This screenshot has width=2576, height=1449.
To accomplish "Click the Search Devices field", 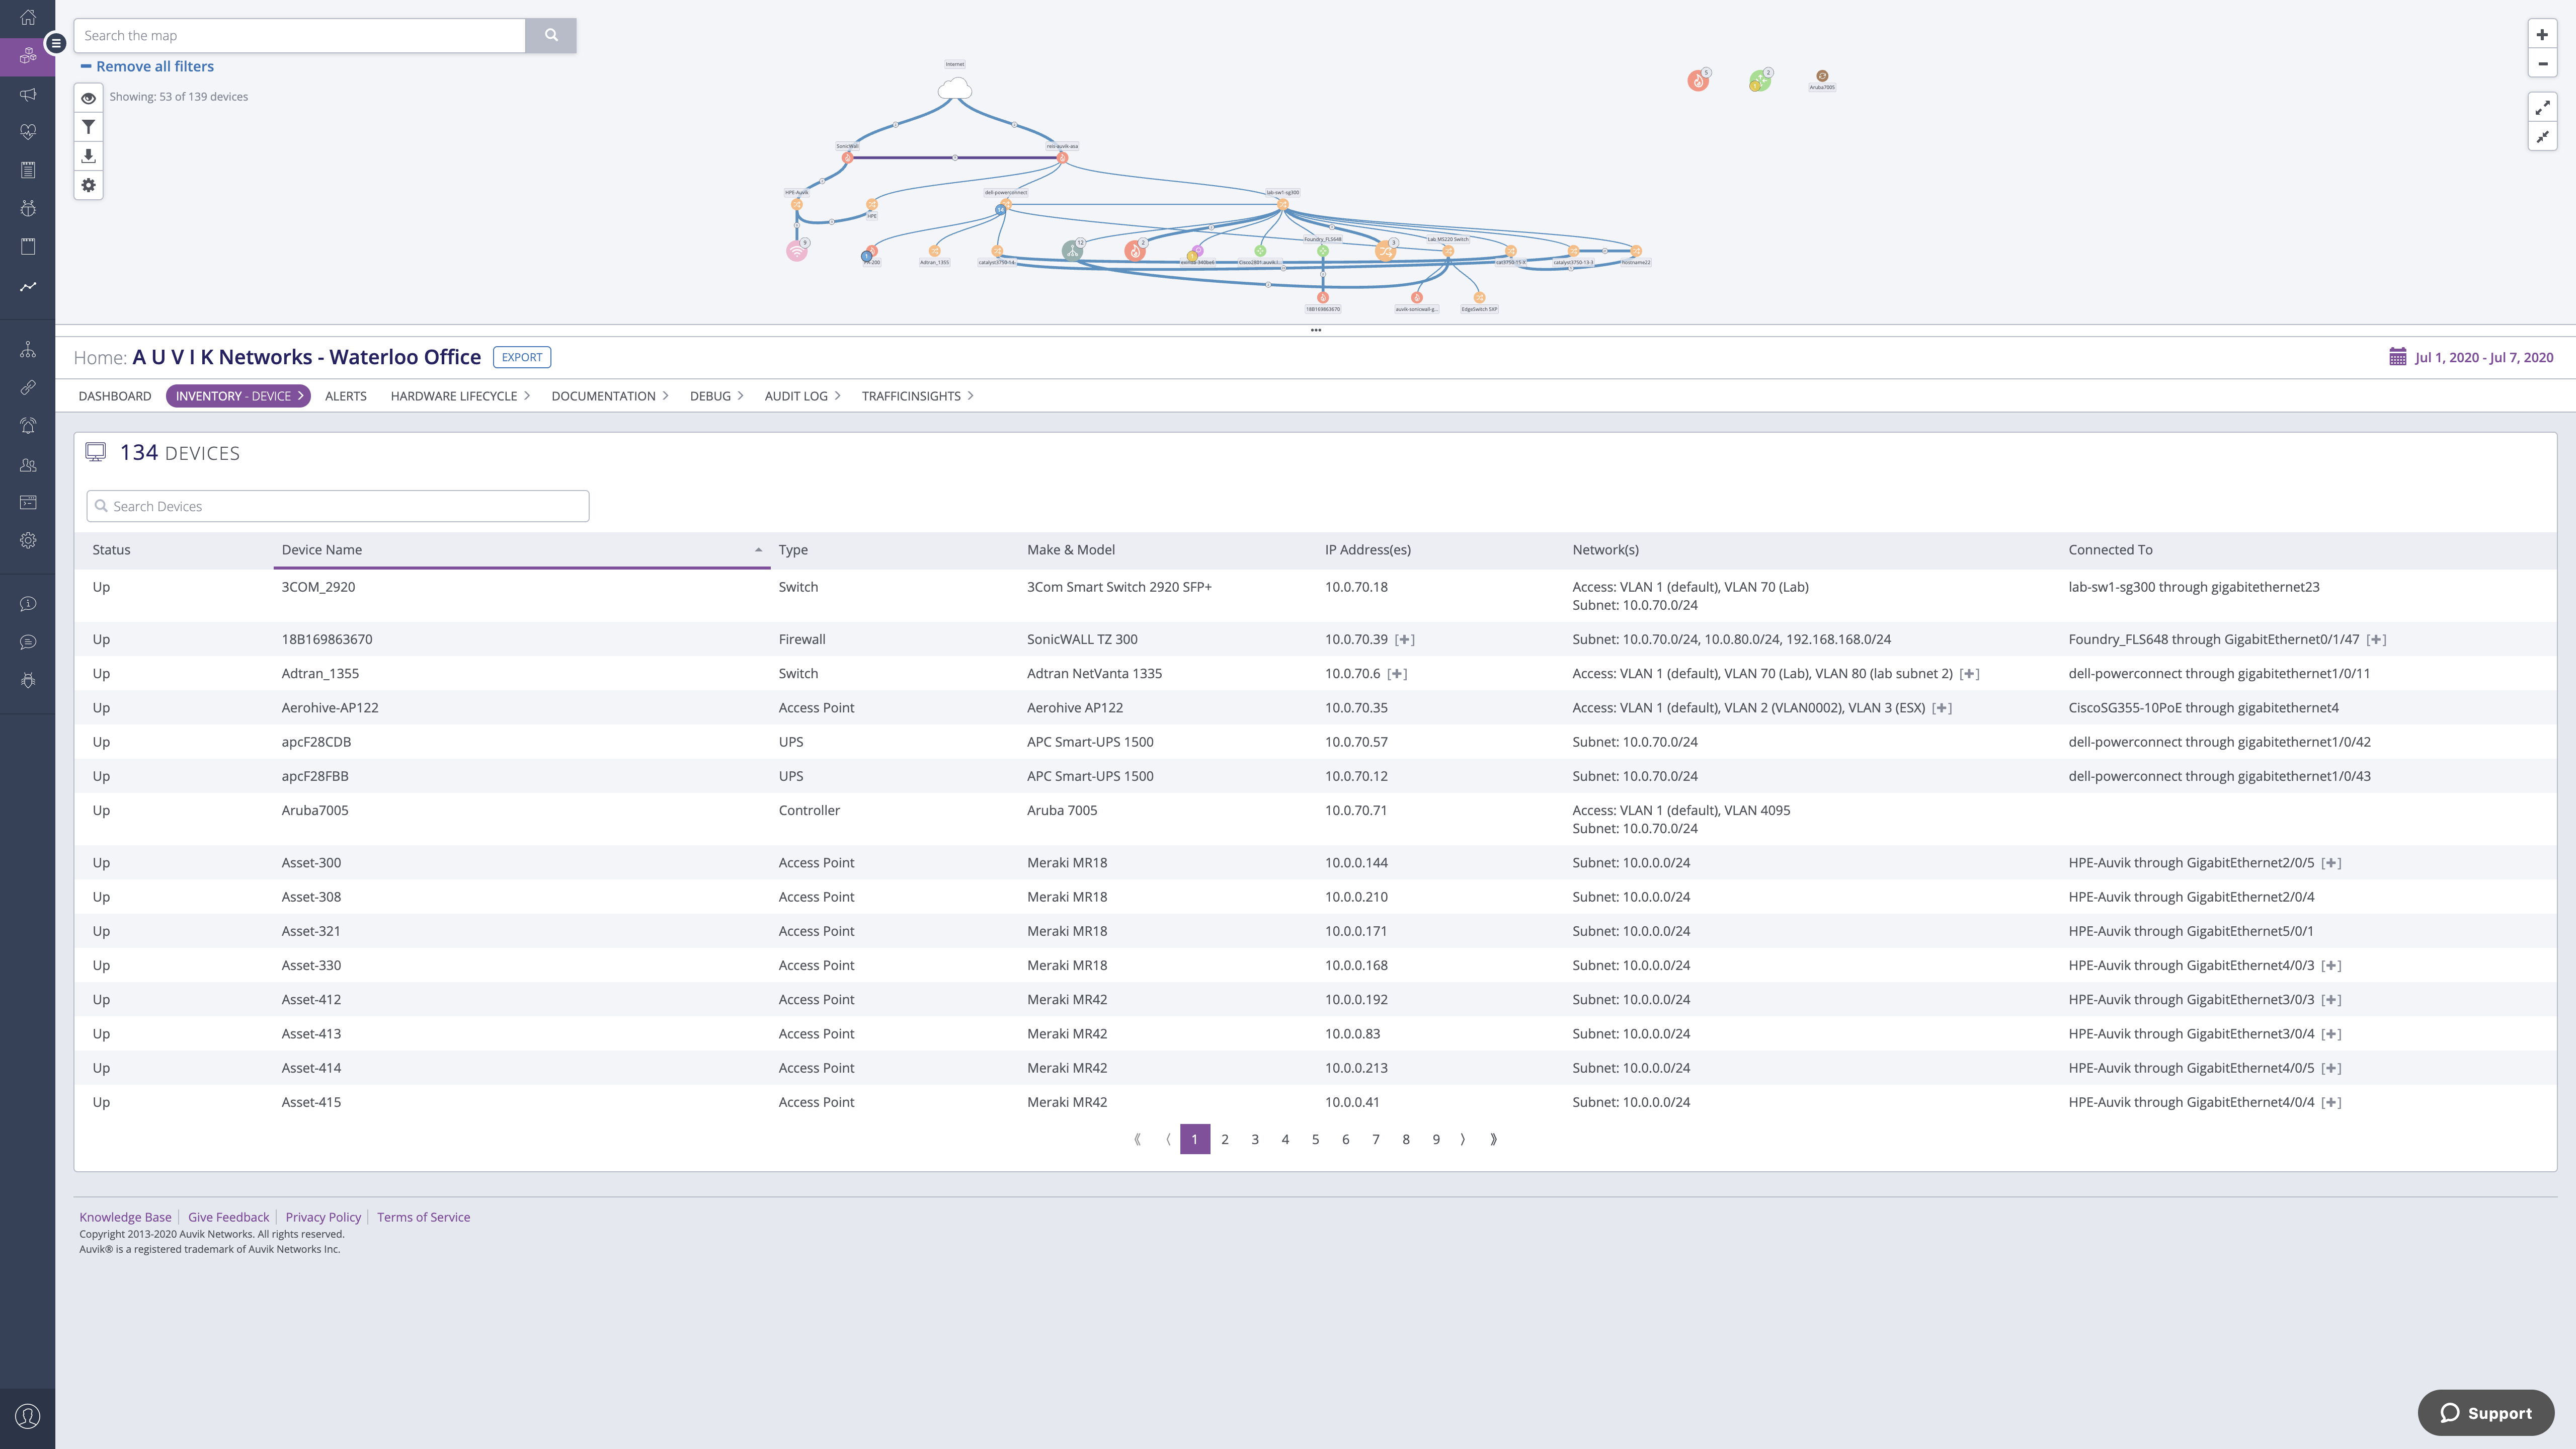I will (x=338, y=506).
